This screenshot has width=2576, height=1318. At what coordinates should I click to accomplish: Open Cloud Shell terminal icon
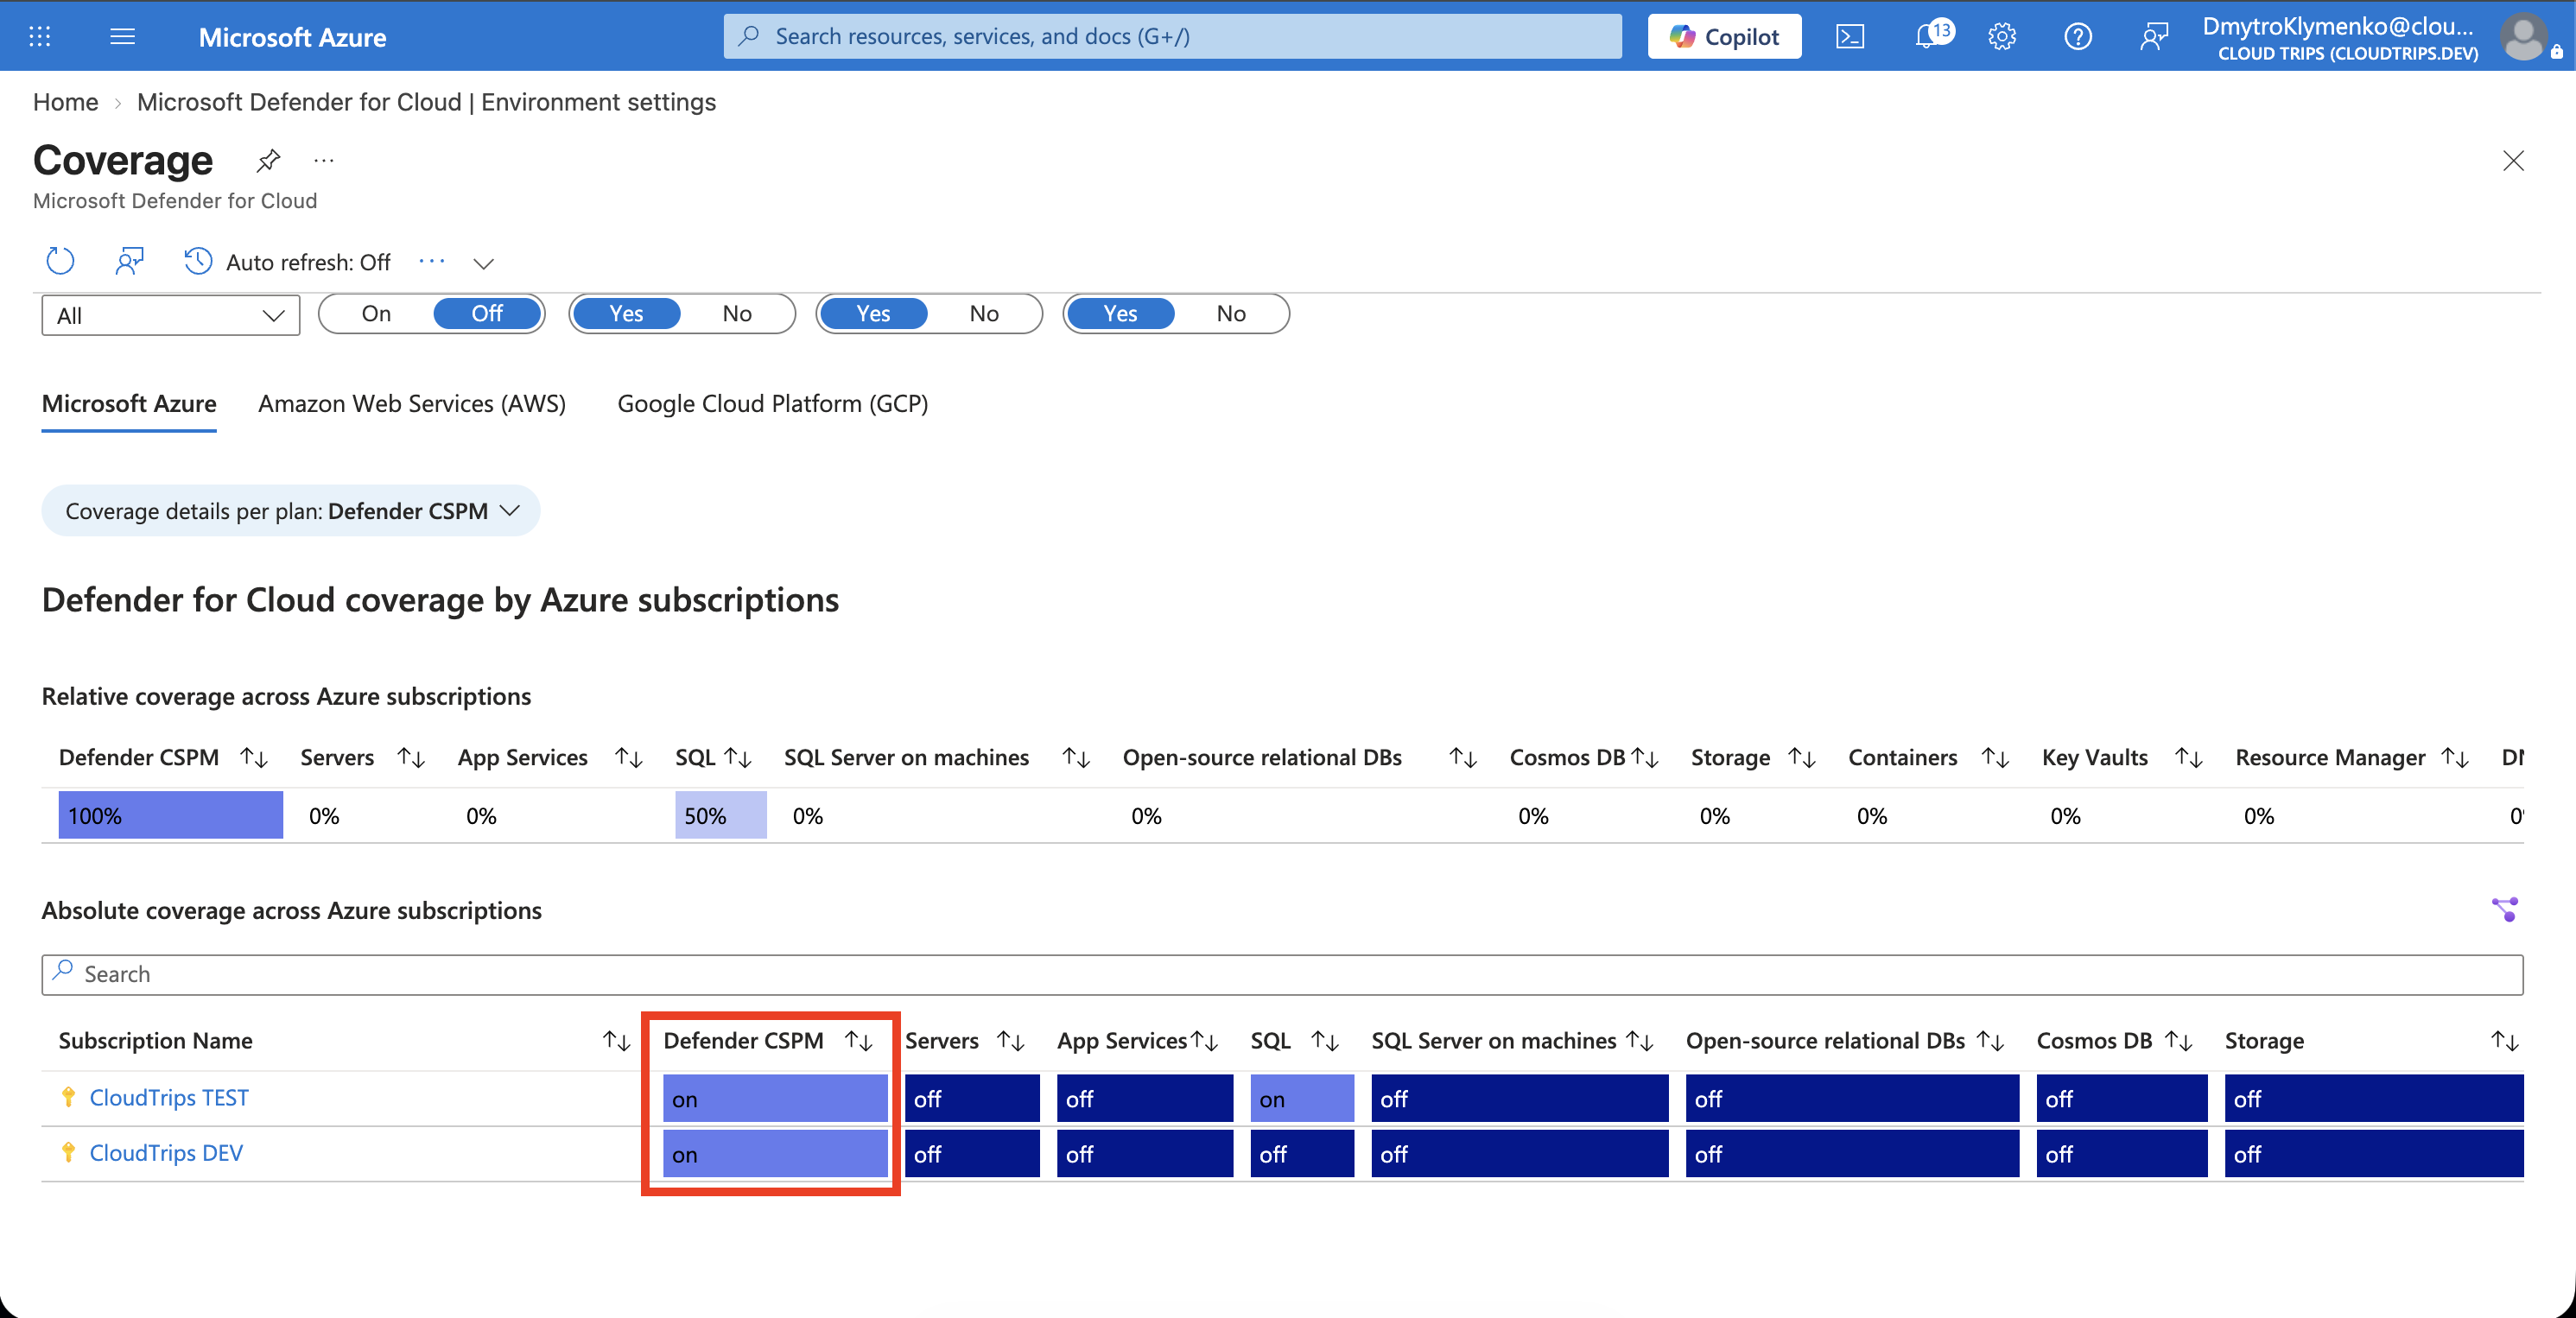coord(1850,37)
